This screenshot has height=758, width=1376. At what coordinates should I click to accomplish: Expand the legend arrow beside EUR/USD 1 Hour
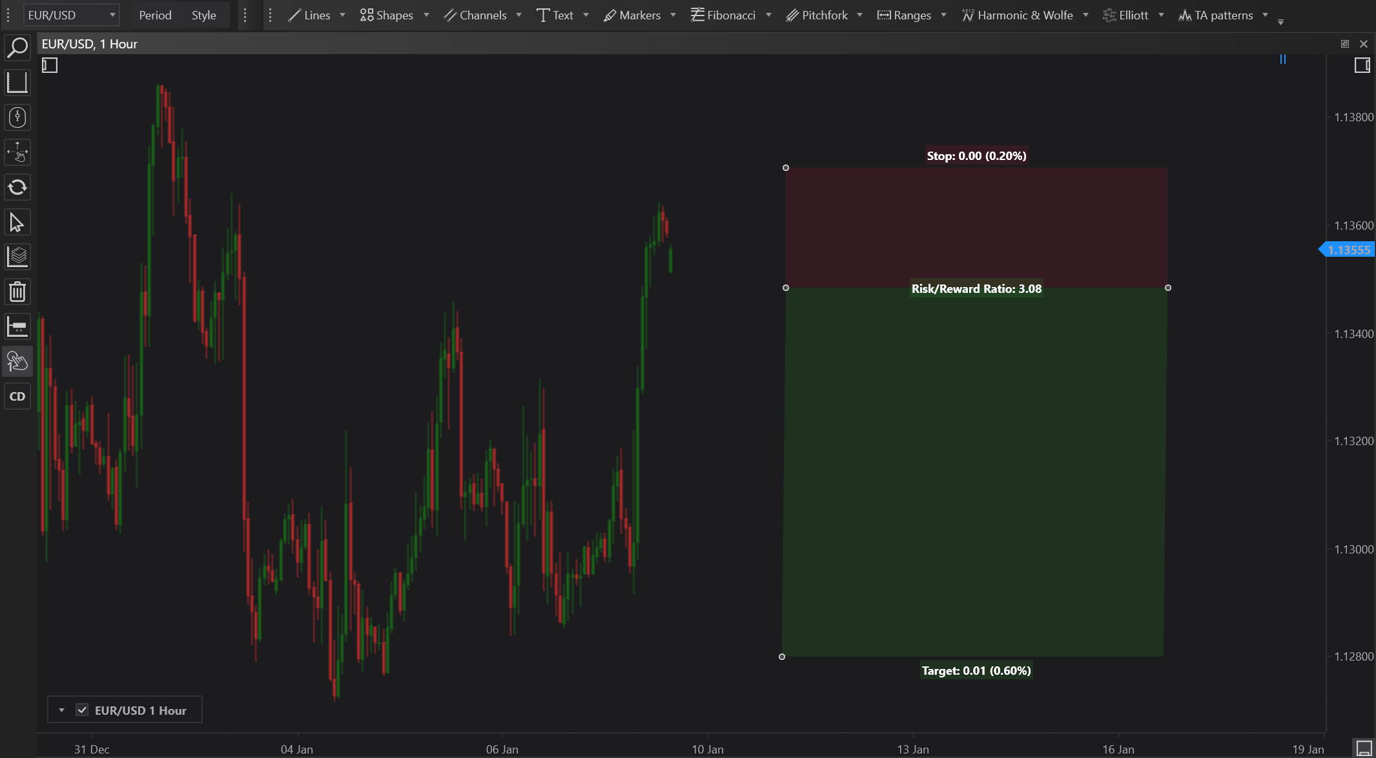click(x=61, y=710)
